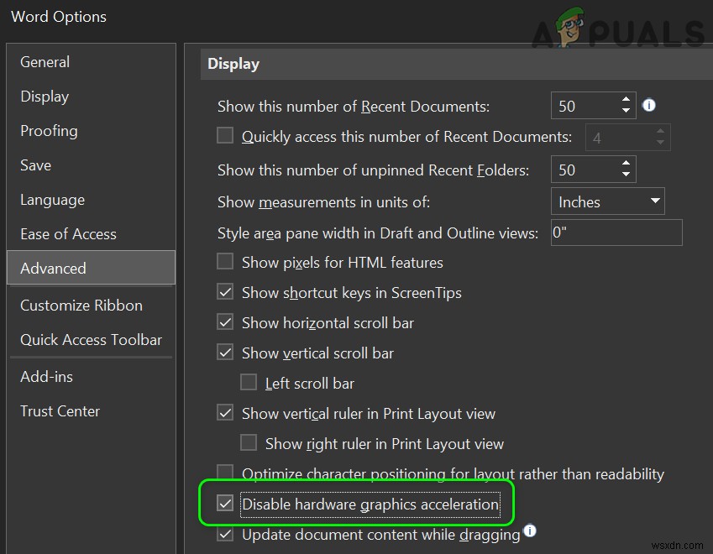Image resolution: width=713 pixels, height=554 pixels.
Task: Decrease unpinned Recent Folders with down arrow
Action: point(626,174)
